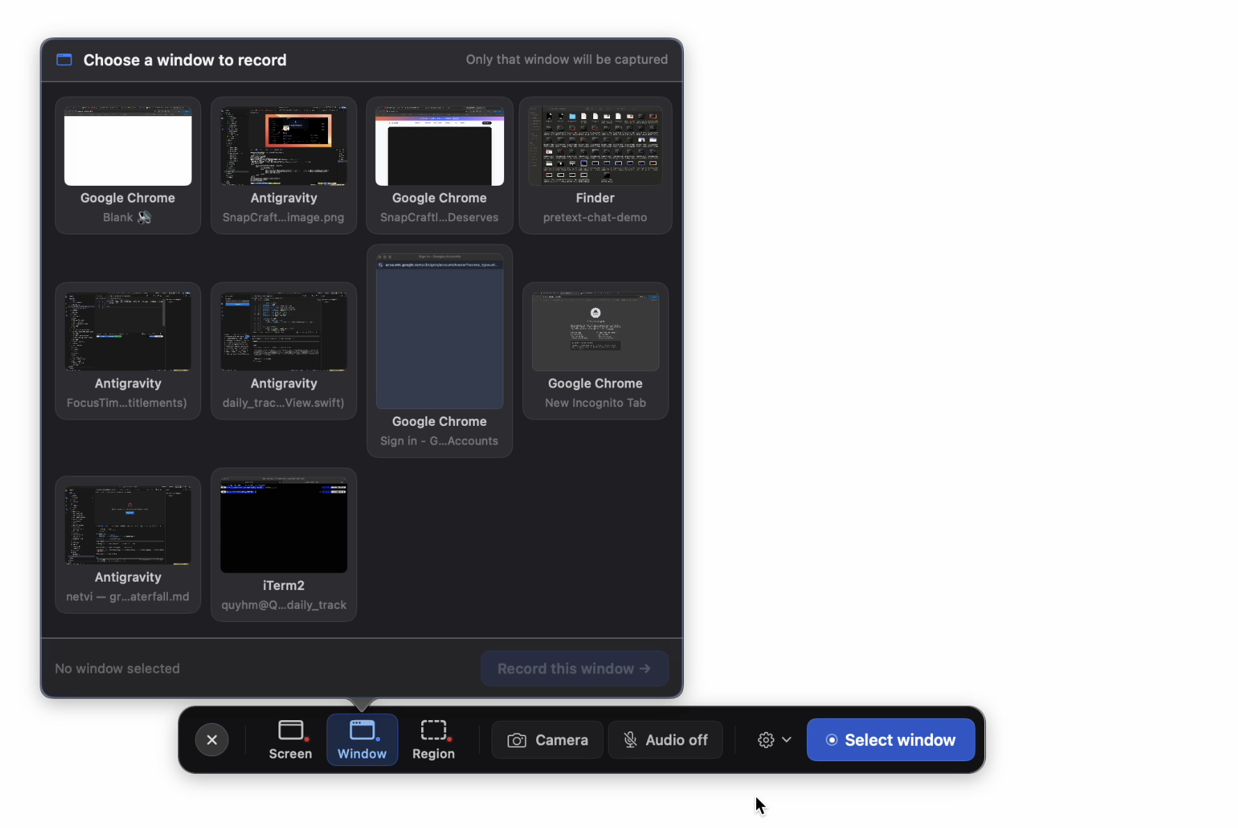Choose the Region recording mode
This screenshot has width=1238, height=828.
point(433,740)
